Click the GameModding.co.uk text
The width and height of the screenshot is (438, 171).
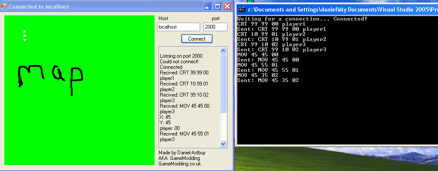tap(179, 164)
